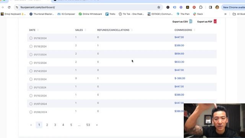Sort table by the SALES column arrows
Image resolution: width=245 pixels, height=138 pixels.
pyautogui.click(x=85, y=30)
